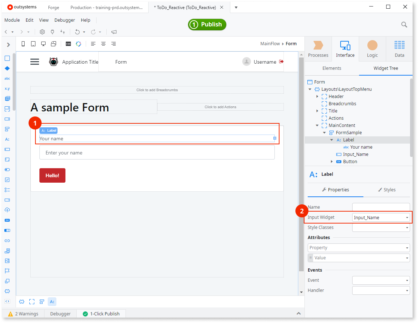Select the Checkbox widget in the toolbox

(x=7, y=180)
